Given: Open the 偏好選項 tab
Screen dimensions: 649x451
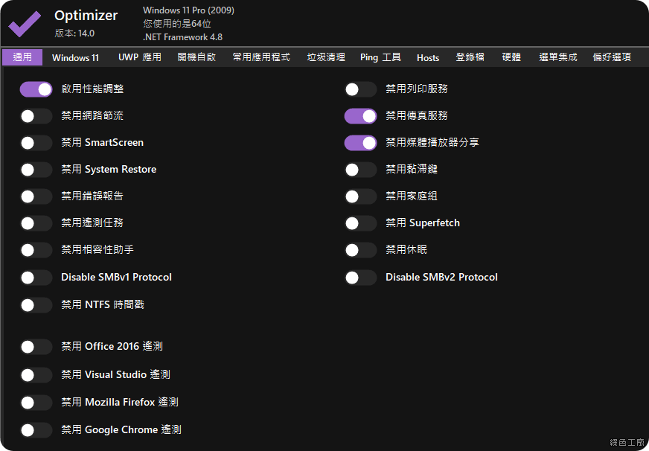Looking at the screenshot, I should 612,57.
